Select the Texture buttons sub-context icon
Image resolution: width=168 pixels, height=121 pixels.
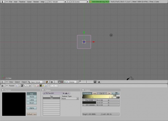tap(41, 86)
